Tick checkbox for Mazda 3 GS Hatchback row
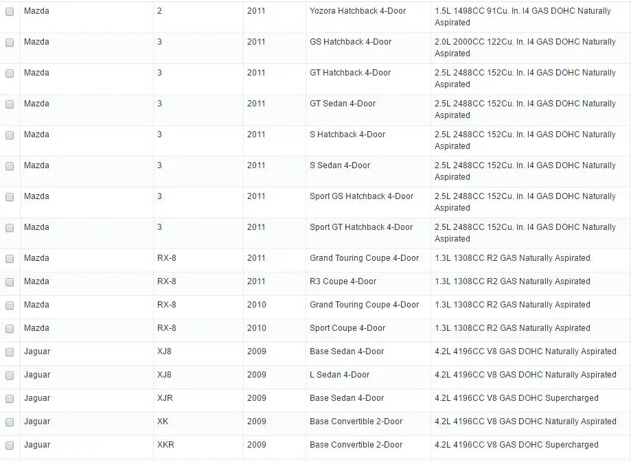This screenshot has height=462, width=631. [x=10, y=43]
